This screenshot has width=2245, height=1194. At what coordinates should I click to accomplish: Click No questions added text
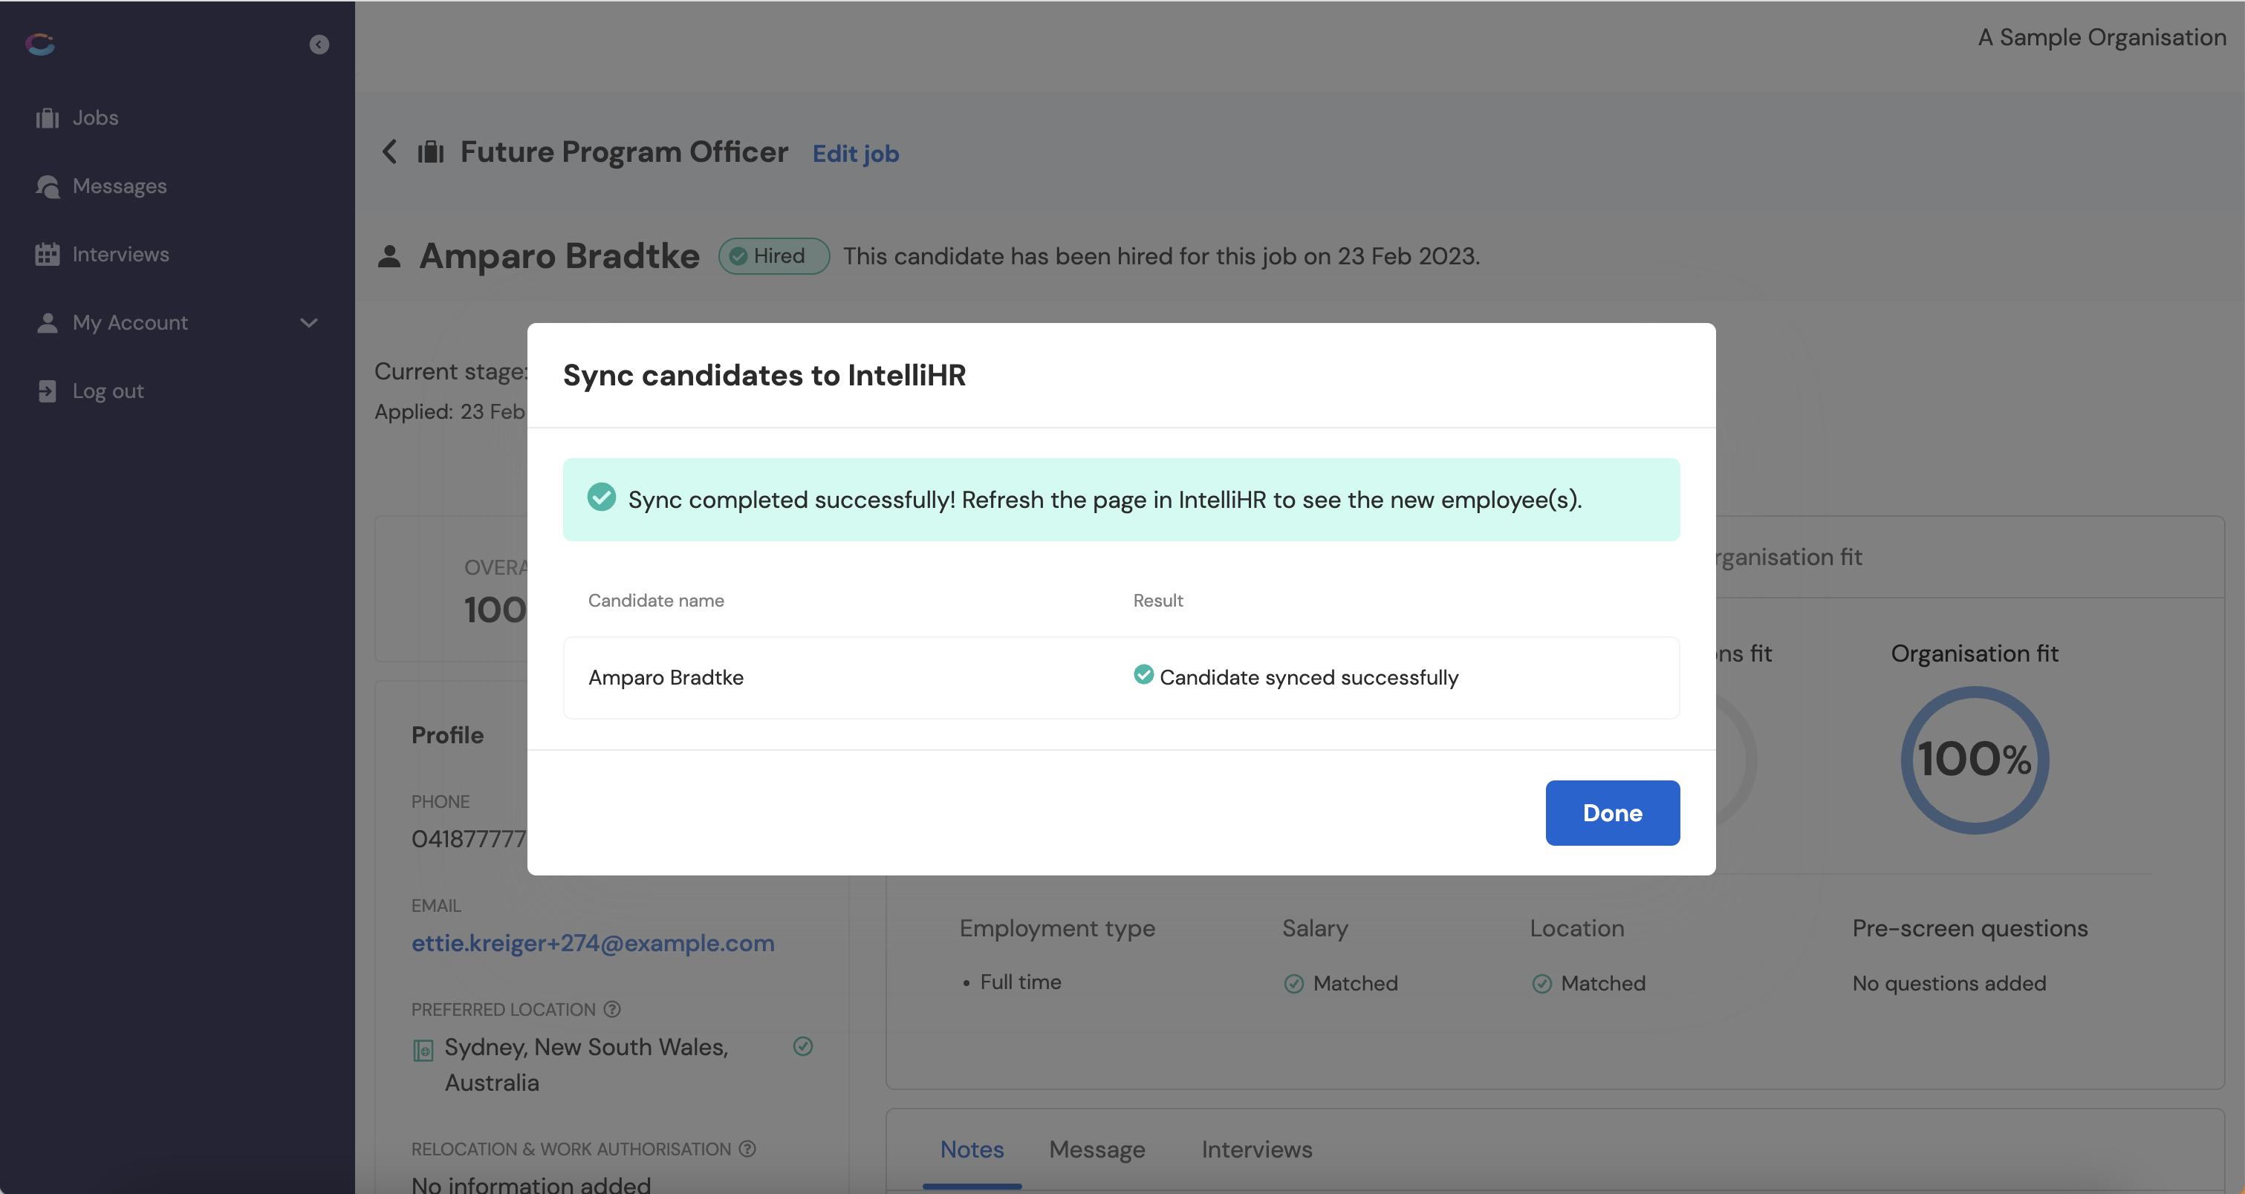pyautogui.click(x=1949, y=983)
